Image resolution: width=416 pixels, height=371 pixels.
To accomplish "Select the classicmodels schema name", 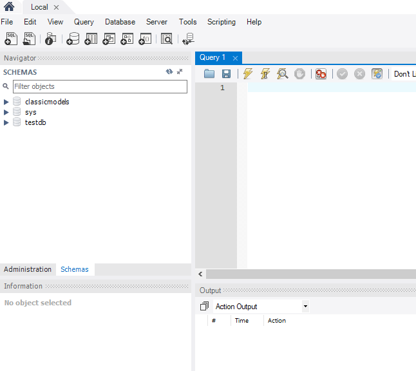I will point(47,102).
